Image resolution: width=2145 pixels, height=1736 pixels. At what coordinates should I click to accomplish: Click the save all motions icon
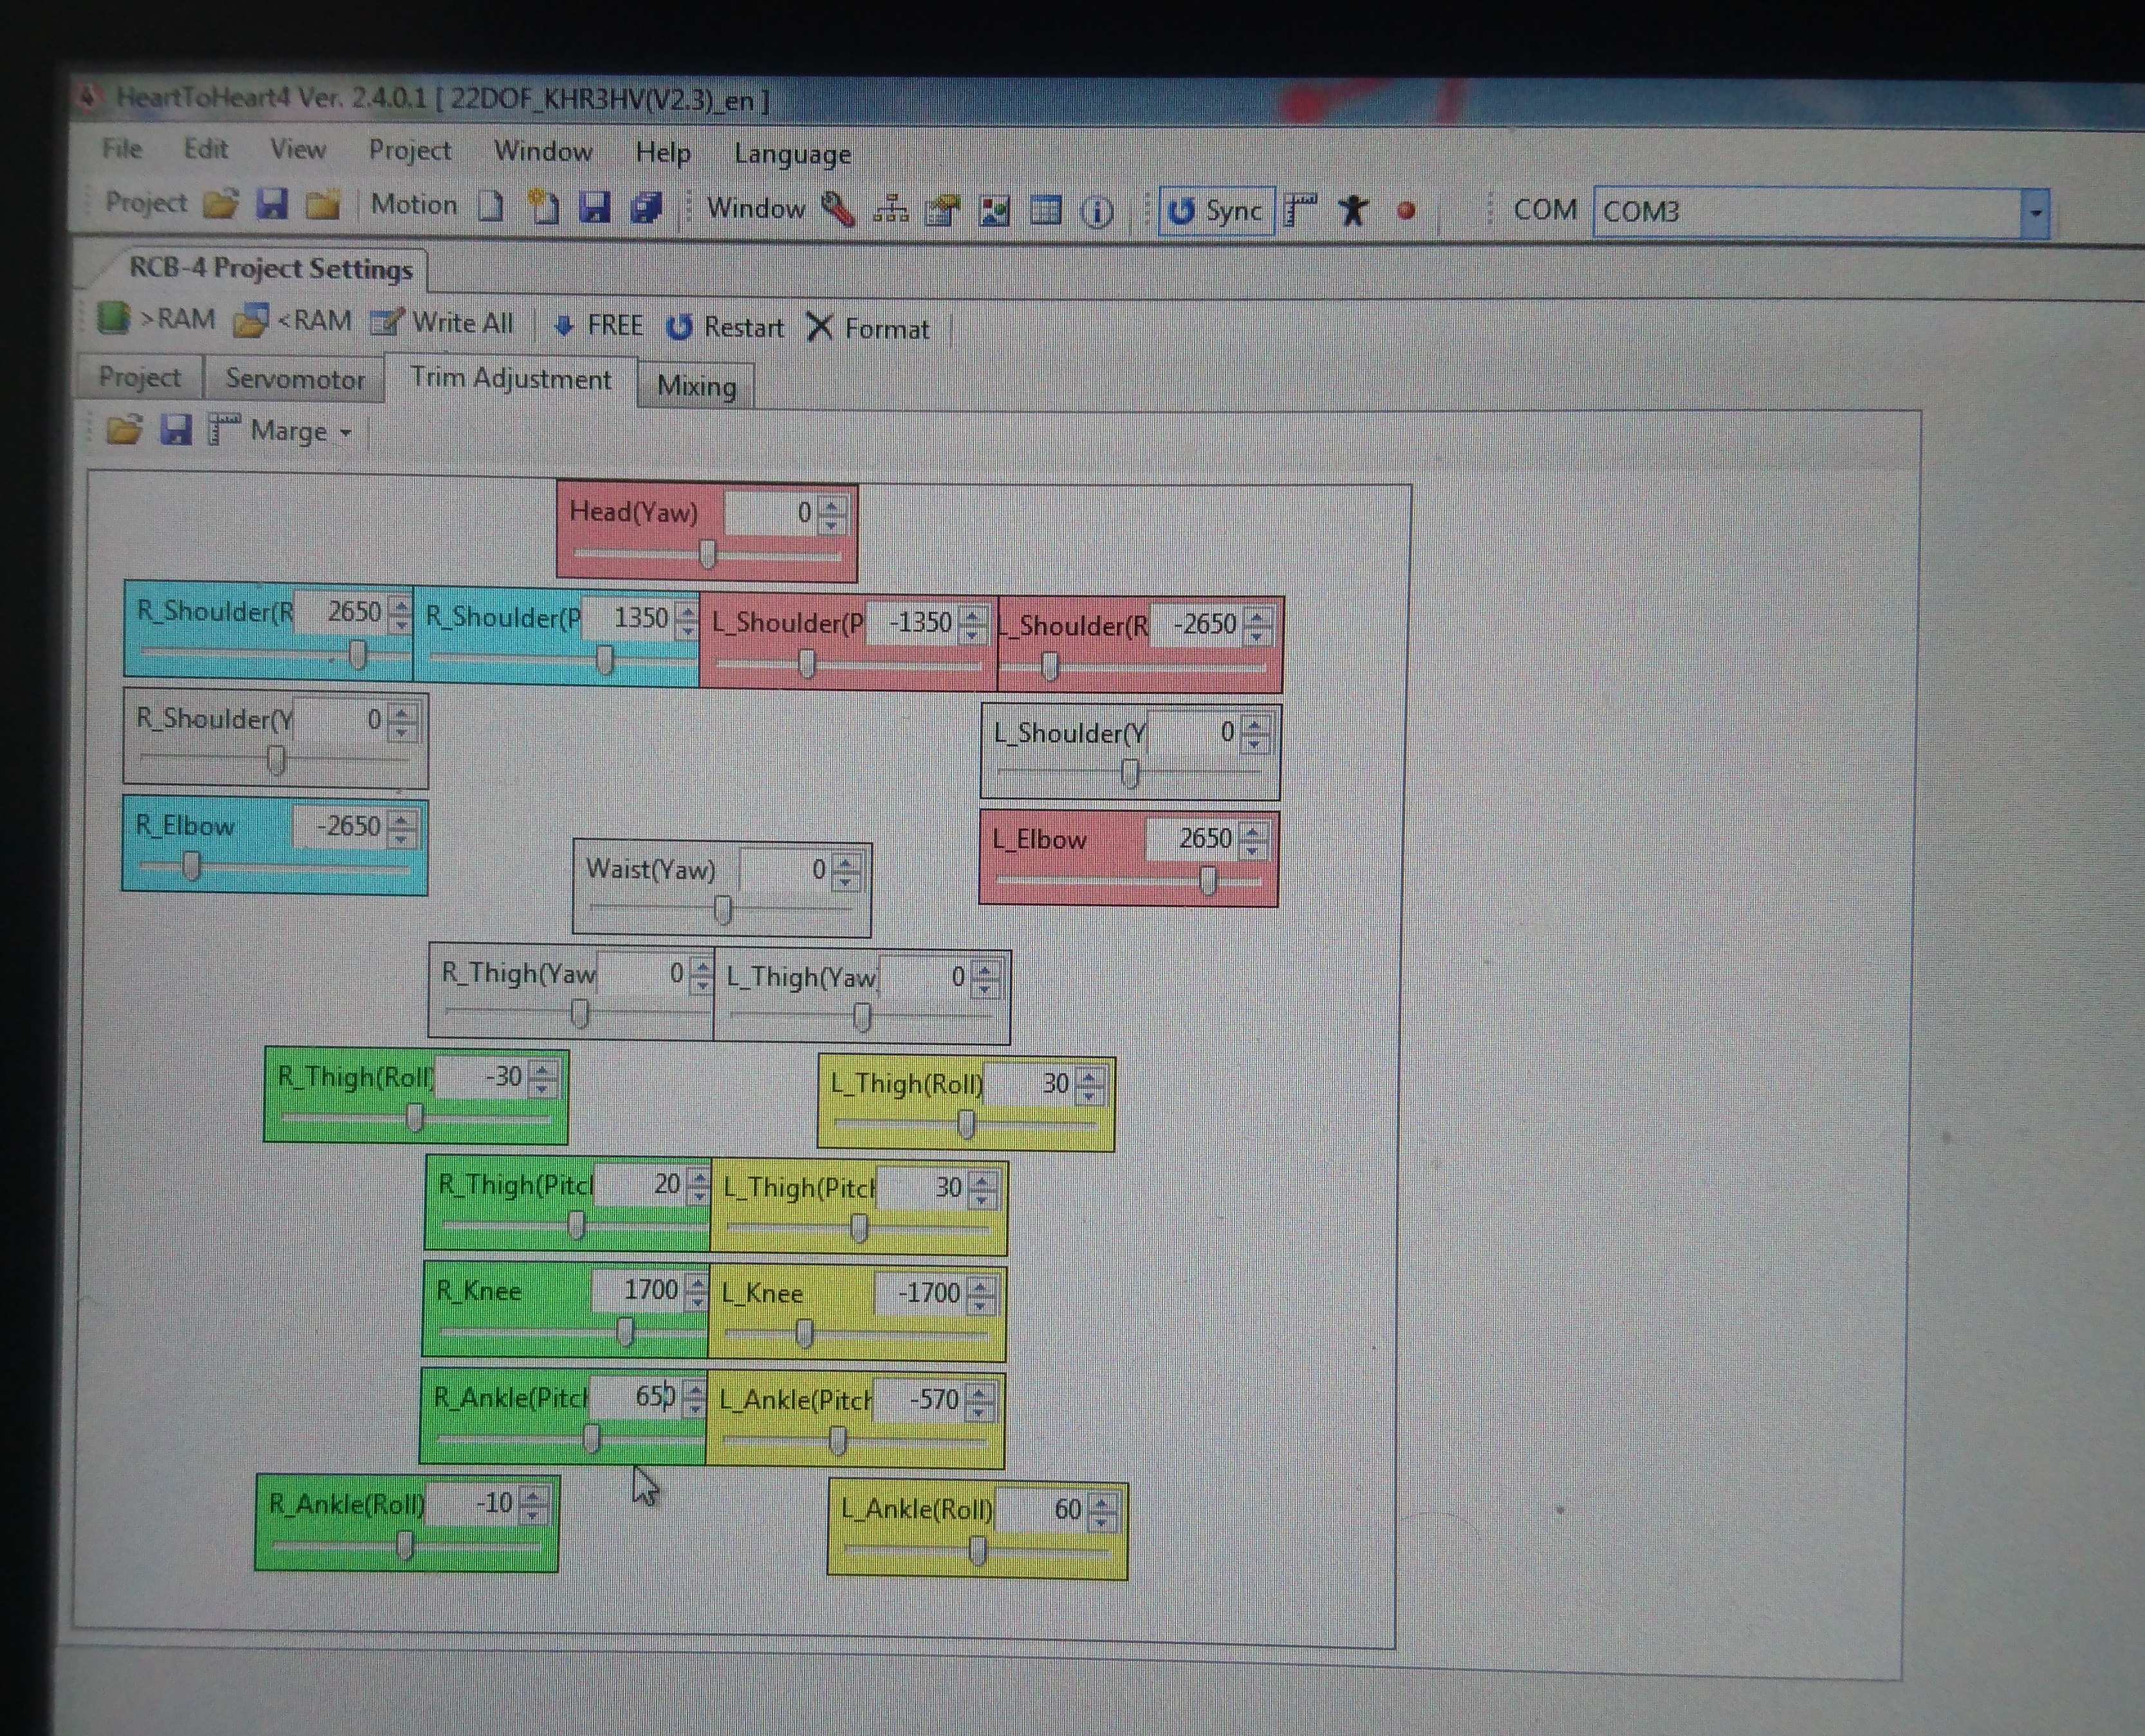(x=646, y=208)
